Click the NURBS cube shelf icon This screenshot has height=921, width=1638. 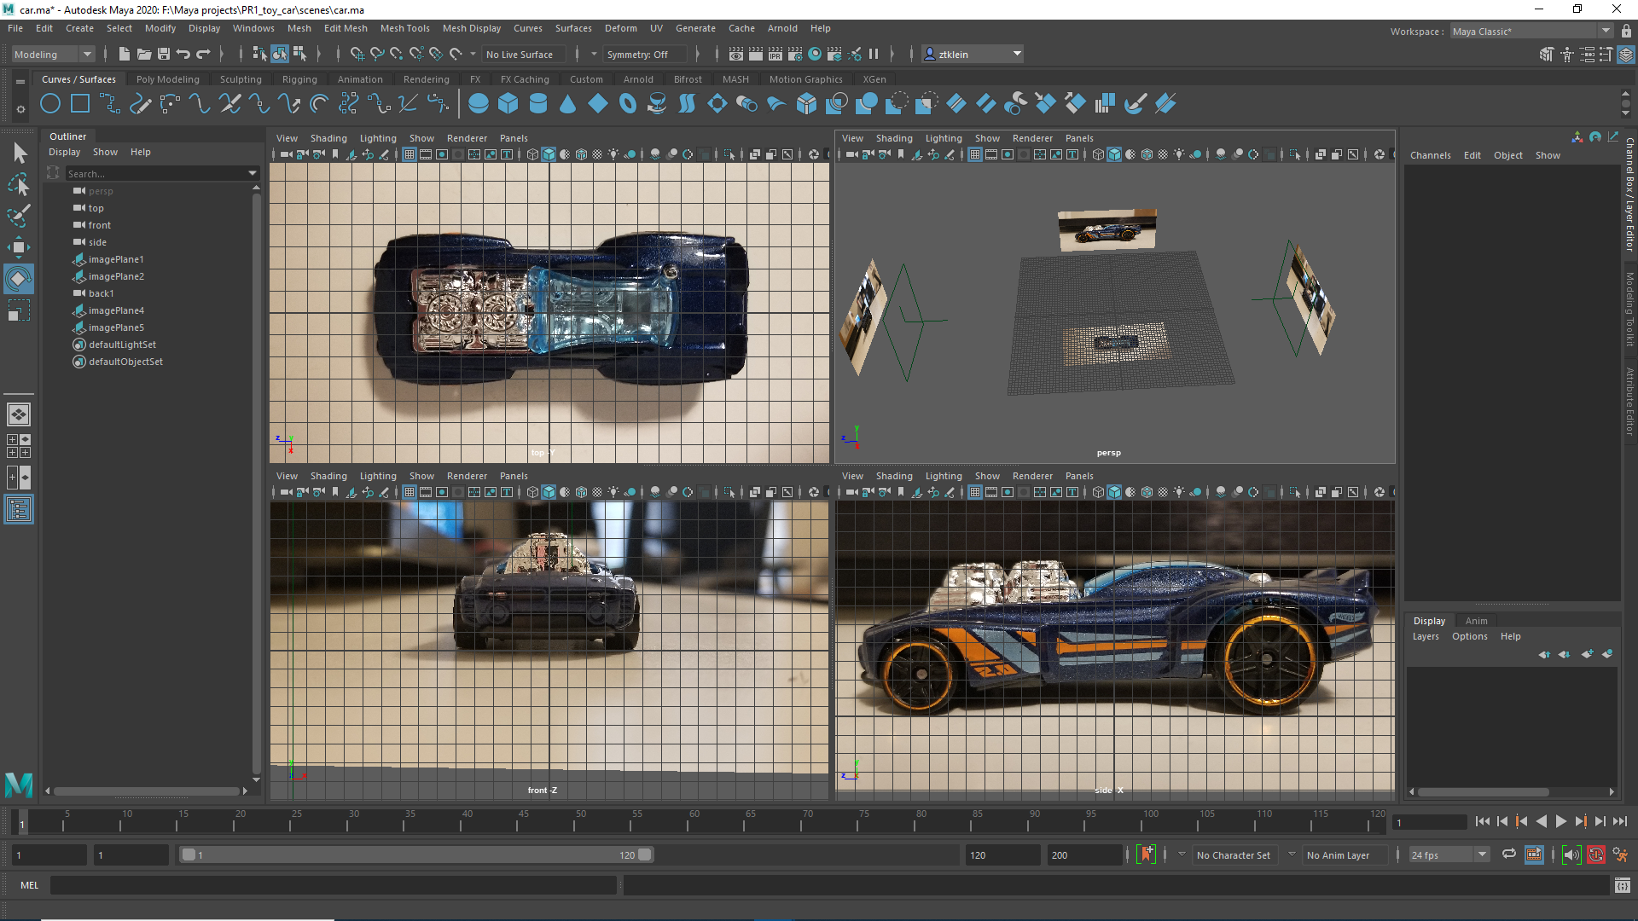pos(508,104)
